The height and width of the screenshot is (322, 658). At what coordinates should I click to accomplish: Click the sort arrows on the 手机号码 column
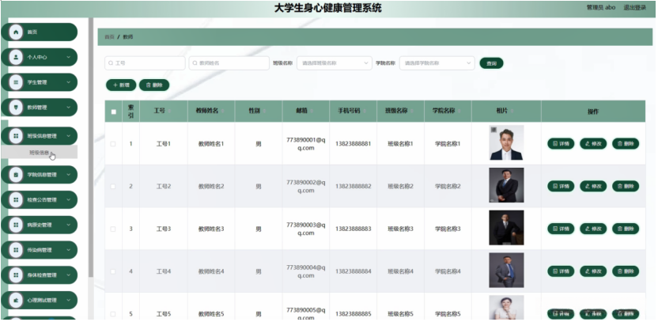[x=365, y=112]
